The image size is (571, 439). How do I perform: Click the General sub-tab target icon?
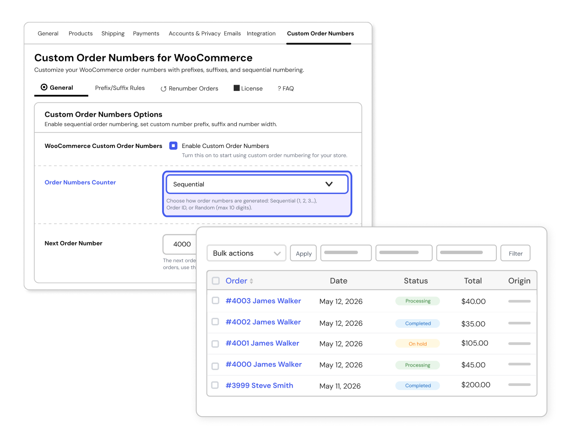(44, 87)
